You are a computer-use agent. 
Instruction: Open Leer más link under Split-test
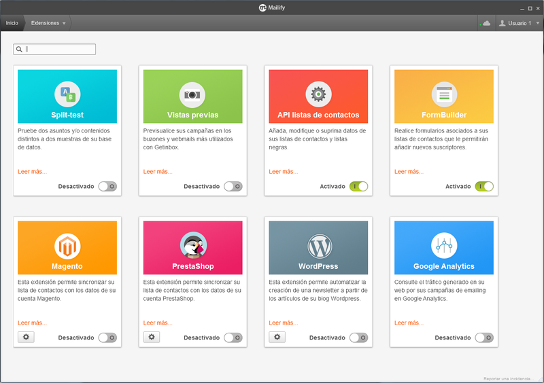32,172
